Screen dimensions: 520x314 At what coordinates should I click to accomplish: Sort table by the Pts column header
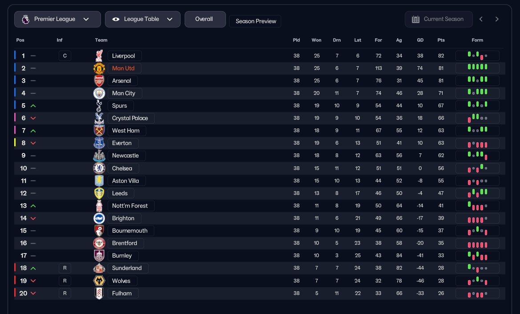click(441, 40)
